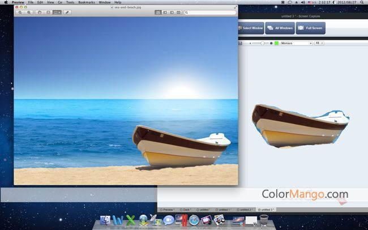Open the white document stack in Dock
368x230 pixels.
pyautogui.click(x=251, y=221)
